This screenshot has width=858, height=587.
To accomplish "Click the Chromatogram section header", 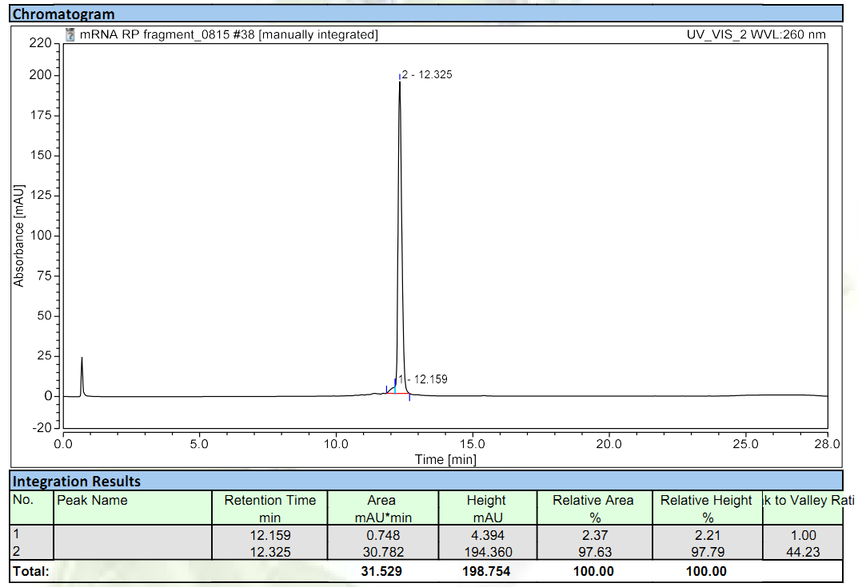I will (x=64, y=14).
